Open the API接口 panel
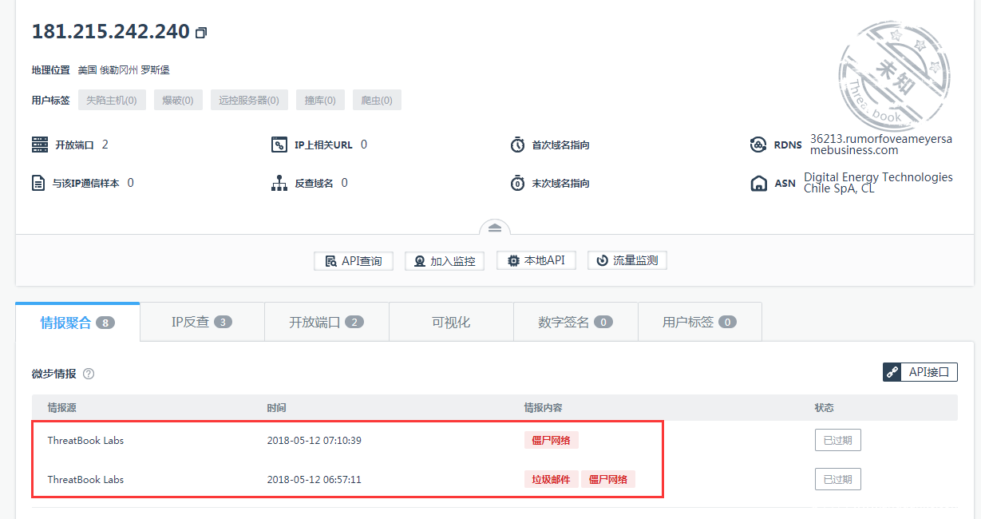Screen dimensions: 981x519 coord(920,371)
